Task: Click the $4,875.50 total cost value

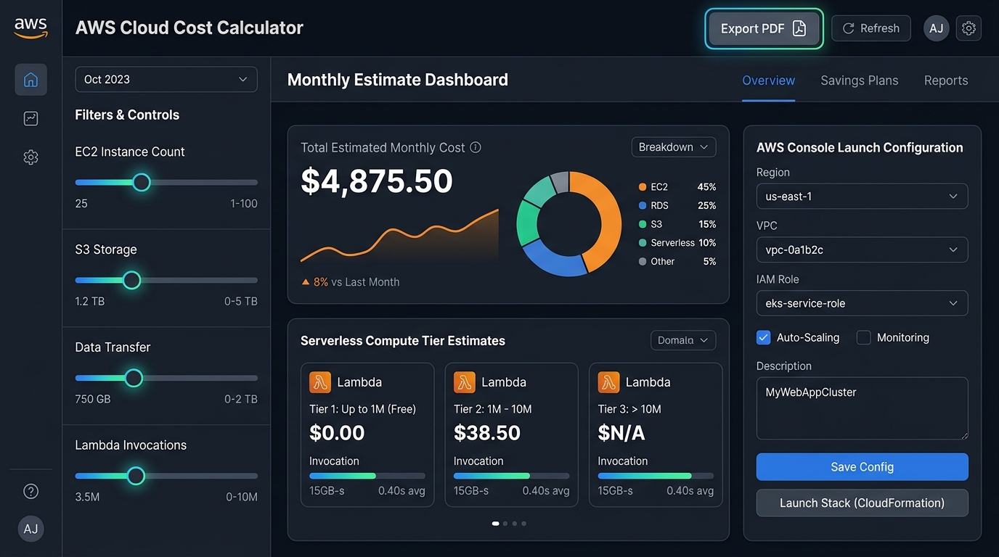Action: pos(377,181)
